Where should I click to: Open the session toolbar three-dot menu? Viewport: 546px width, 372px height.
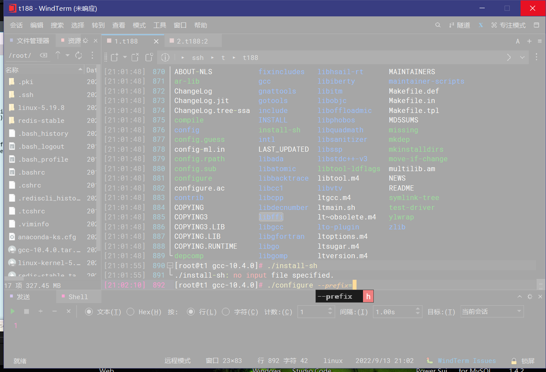tap(537, 57)
